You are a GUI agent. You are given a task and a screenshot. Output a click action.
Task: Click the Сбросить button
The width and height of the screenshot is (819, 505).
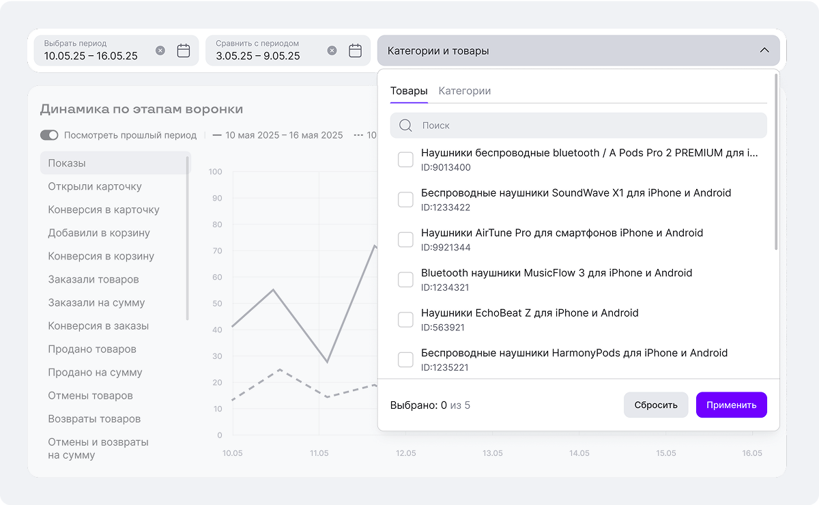point(656,405)
